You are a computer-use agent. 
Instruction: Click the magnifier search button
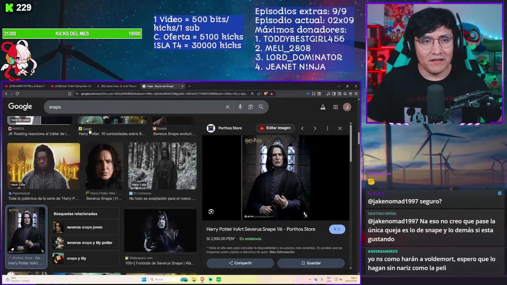click(x=261, y=107)
